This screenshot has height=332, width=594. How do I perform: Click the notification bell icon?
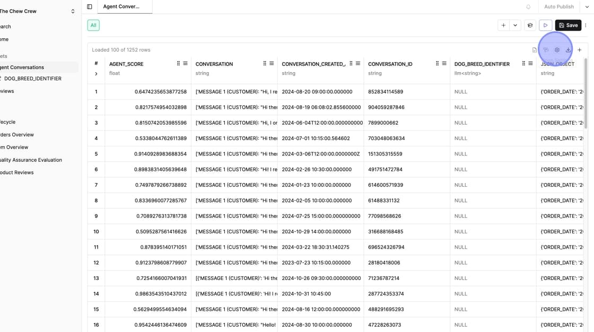(x=528, y=7)
